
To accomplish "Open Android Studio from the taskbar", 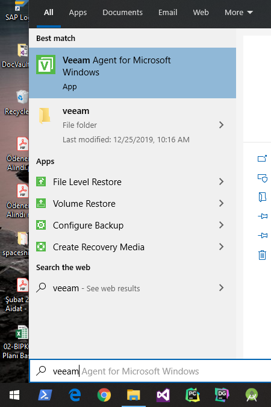I will [252, 395].
